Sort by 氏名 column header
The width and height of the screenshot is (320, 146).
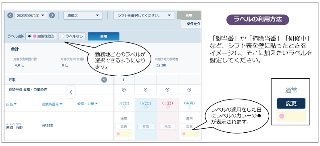pyautogui.click(x=11, y=104)
